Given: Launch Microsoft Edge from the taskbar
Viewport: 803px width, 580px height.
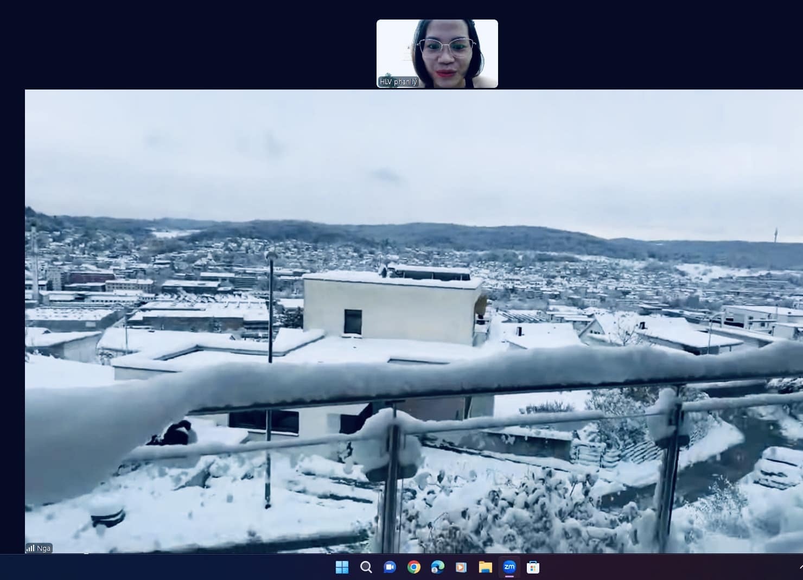Looking at the screenshot, I should [x=438, y=567].
